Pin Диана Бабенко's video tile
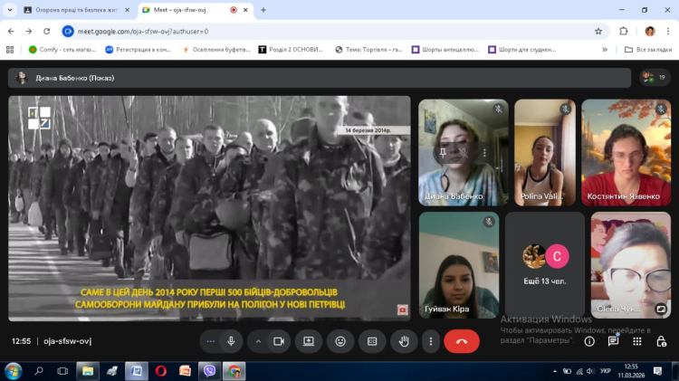This screenshot has height=381, width=679. point(443,152)
